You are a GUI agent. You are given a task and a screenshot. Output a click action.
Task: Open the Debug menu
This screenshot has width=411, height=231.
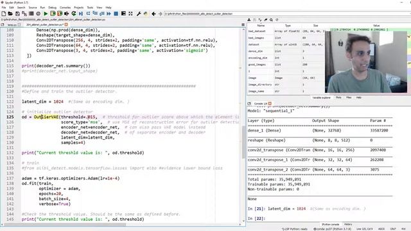click(52, 8)
